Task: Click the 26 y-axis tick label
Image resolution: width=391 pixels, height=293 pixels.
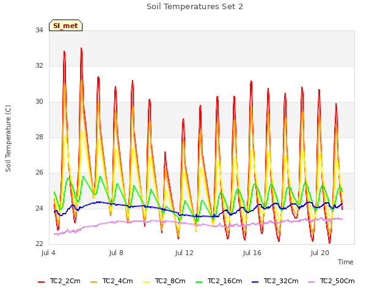Action: coord(39,172)
